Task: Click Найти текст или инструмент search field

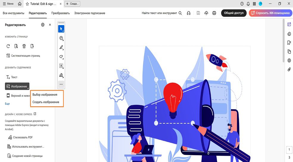Action: [x=159, y=13]
